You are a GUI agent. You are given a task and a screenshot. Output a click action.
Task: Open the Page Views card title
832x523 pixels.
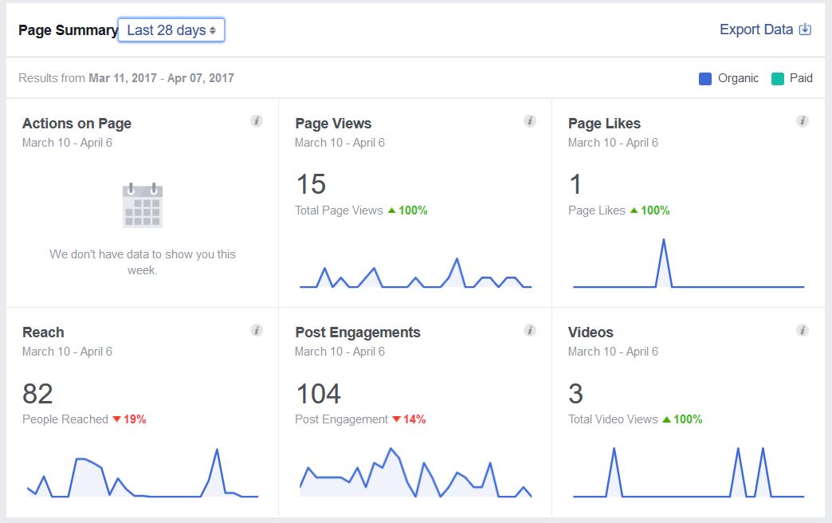(x=333, y=124)
